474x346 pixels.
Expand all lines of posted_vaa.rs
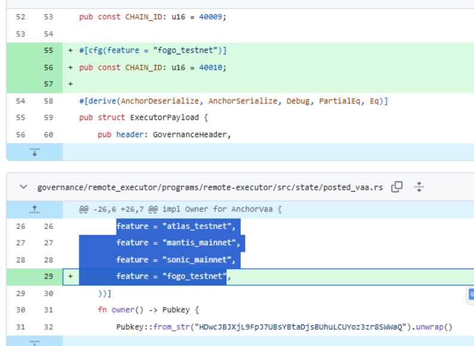[419, 187]
